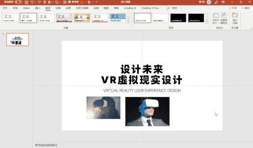The height and width of the screenshot is (148, 253).
Task: Open Customize Quick Access Toolbar dropdown
Action: [x=97, y=2]
